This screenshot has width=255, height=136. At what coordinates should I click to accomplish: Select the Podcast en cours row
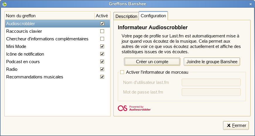click(57, 62)
